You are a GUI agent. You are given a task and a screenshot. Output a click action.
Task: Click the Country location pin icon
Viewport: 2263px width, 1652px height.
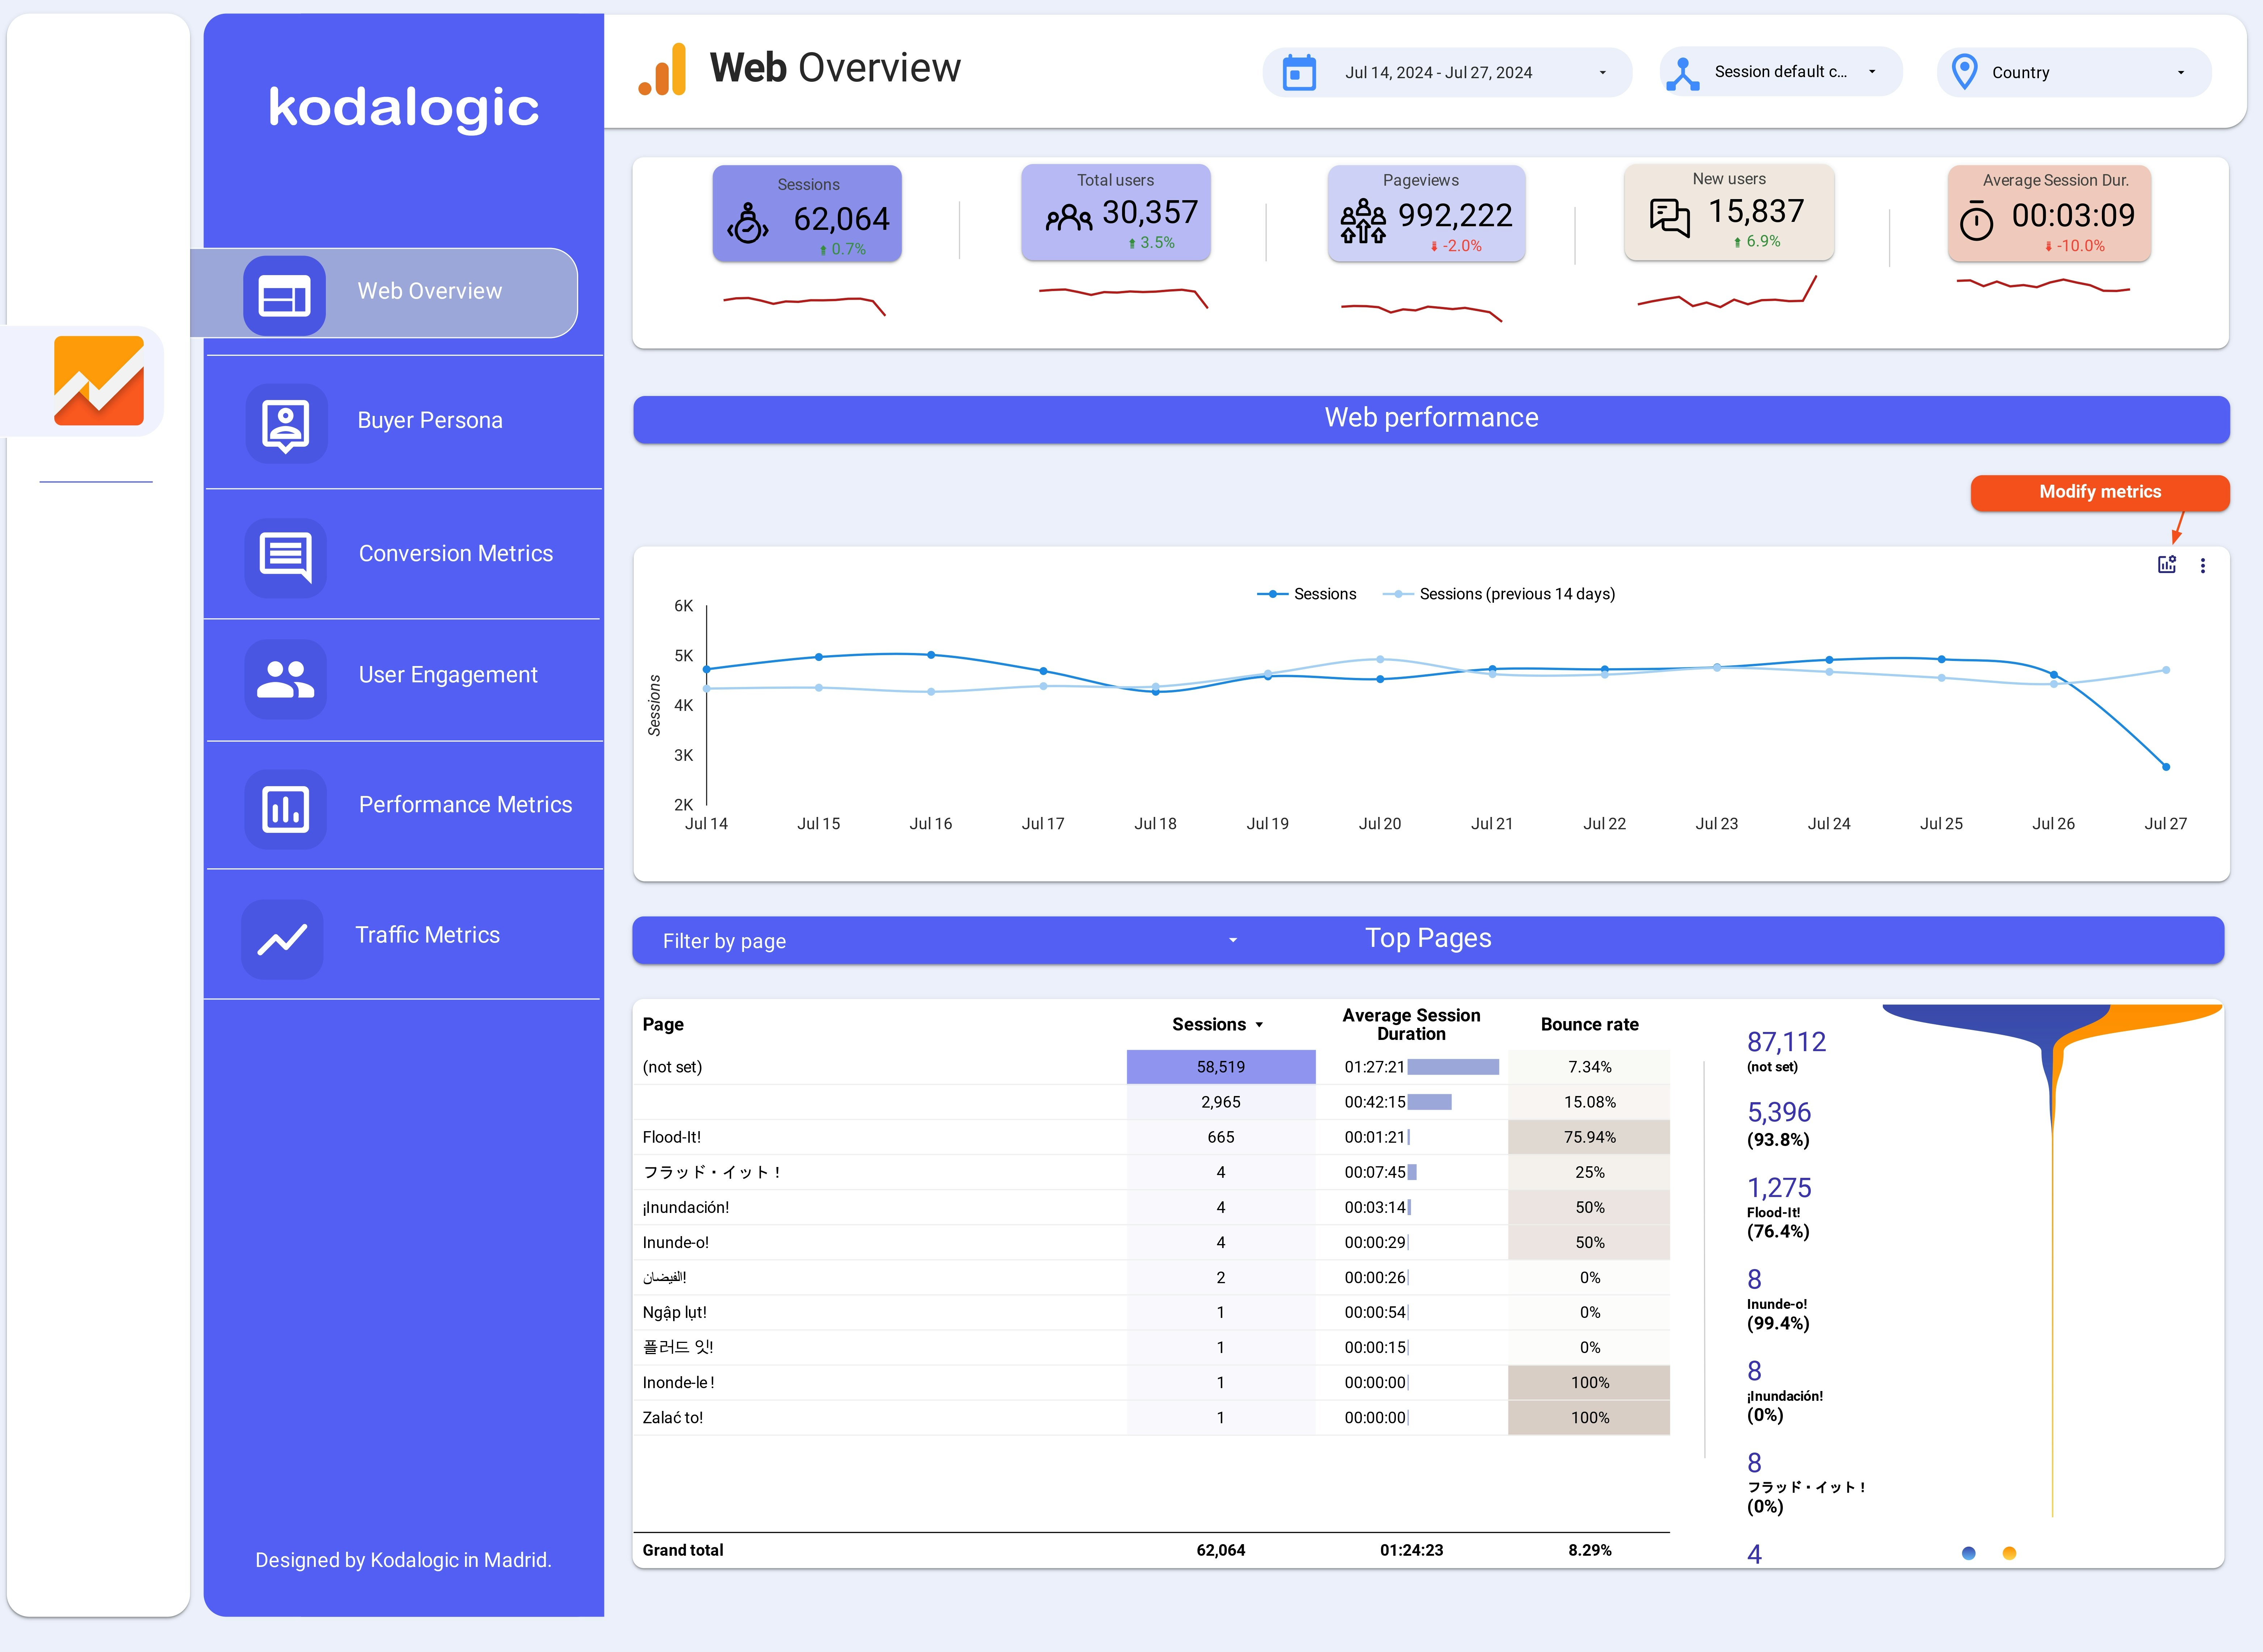click(x=1965, y=72)
